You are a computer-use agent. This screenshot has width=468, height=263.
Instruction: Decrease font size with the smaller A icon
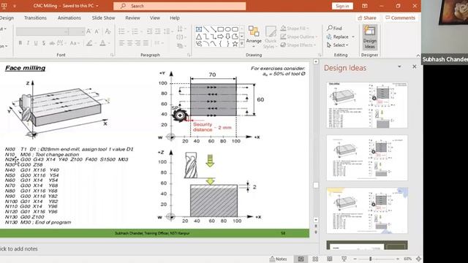click(97, 31)
